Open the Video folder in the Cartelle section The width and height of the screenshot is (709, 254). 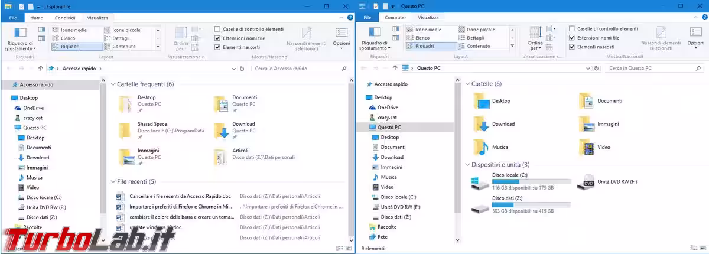click(603, 147)
